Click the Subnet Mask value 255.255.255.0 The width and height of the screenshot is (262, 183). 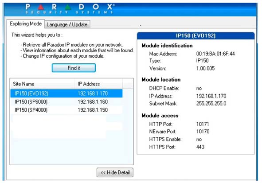click(x=211, y=104)
